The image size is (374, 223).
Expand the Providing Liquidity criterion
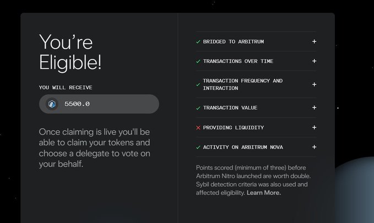tap(314, 127)
